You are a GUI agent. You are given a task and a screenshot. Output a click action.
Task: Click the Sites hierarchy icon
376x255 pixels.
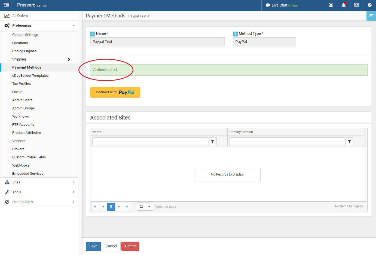coord(7,182)
